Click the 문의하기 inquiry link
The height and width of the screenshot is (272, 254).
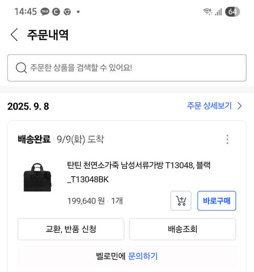[143, 256]
